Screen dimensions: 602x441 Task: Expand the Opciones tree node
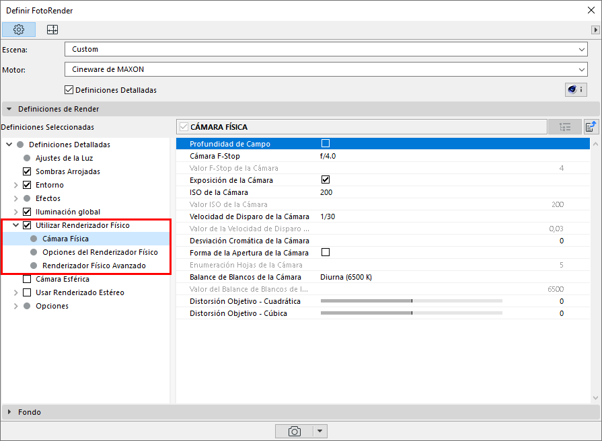tap(15, 306)
